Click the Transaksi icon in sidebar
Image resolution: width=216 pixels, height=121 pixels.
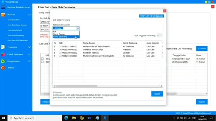point(3,47)
